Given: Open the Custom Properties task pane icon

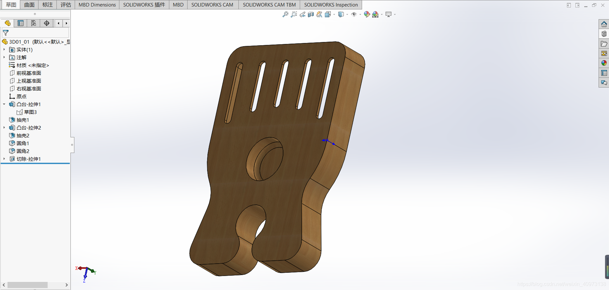Looking at the screenshot, I should [x=604, y=73].
